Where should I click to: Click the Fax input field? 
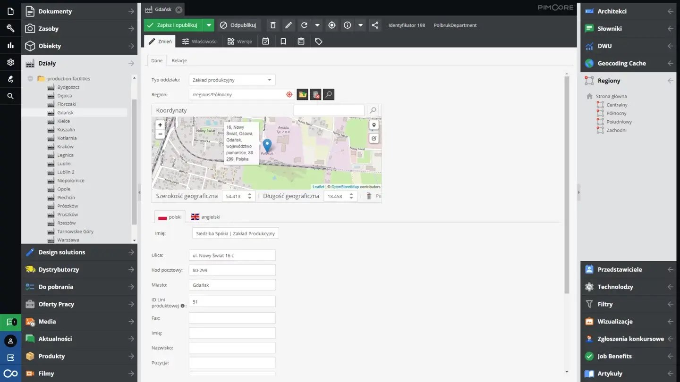pos(232,318)
